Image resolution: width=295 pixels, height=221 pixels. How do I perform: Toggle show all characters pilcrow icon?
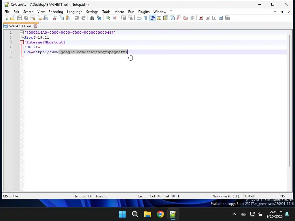[x=145, y=18]
